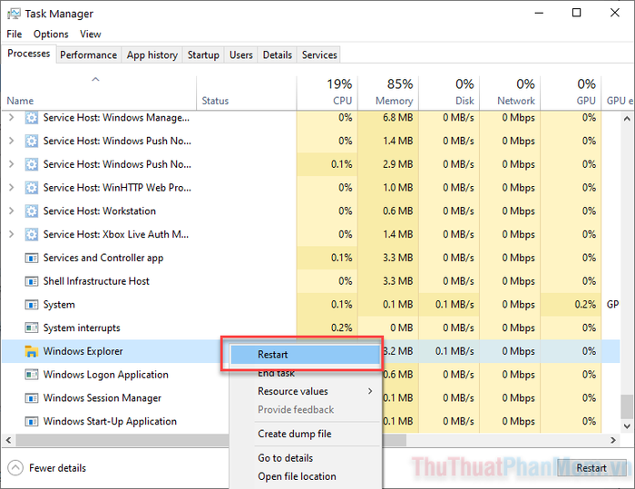Click the Fewer details link
The image size is (635, 489).
point(57,468)
